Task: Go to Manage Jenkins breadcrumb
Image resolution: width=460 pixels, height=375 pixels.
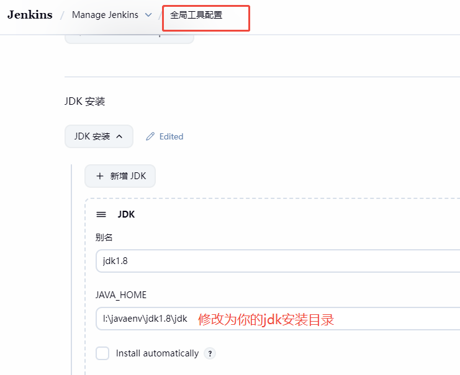Action: (105, 15)
